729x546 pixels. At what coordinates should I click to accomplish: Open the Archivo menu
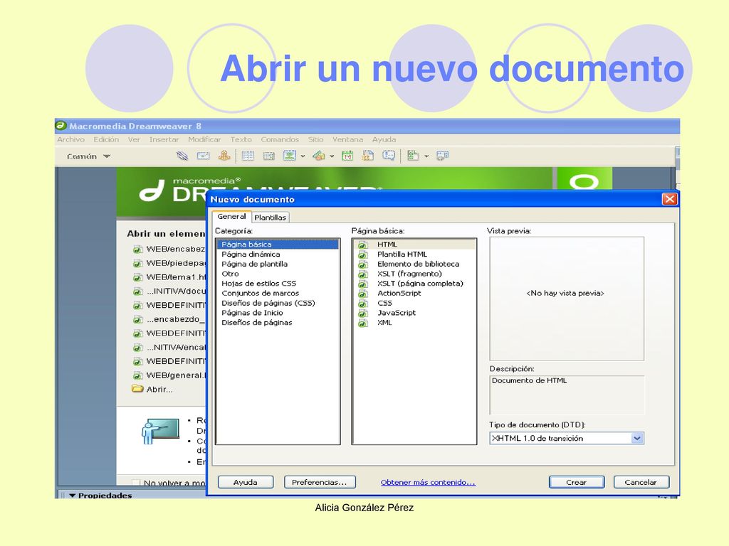tap(70, 139)
